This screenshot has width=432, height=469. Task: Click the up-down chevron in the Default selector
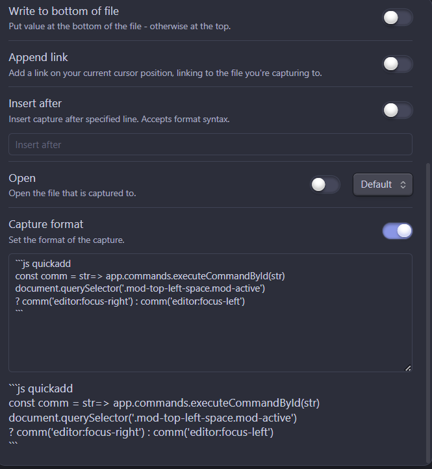pos(403,184)
